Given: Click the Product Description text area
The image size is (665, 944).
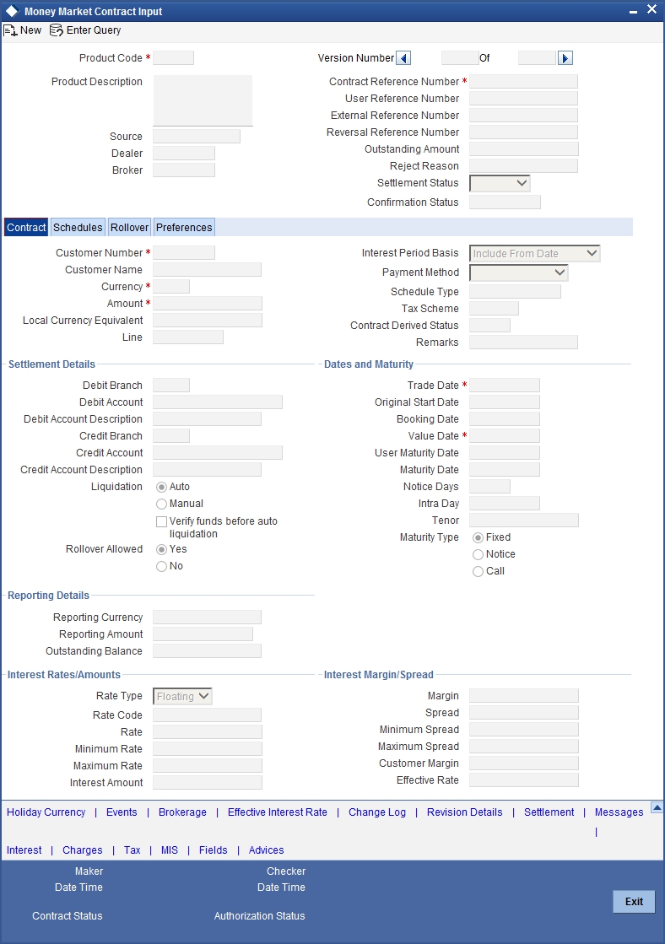Looking at the screenshot, I should point(203,100).
